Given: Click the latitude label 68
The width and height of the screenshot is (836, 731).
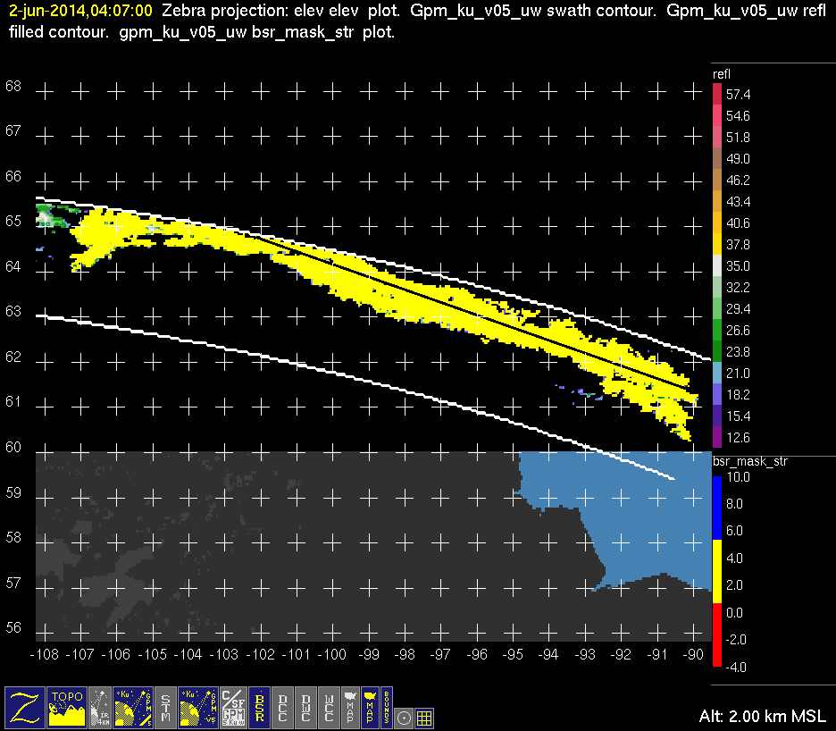Looking at the screenshot, I should click(x=13, y=87).
